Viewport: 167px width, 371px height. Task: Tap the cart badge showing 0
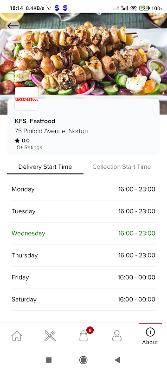(x=90, y=330)
